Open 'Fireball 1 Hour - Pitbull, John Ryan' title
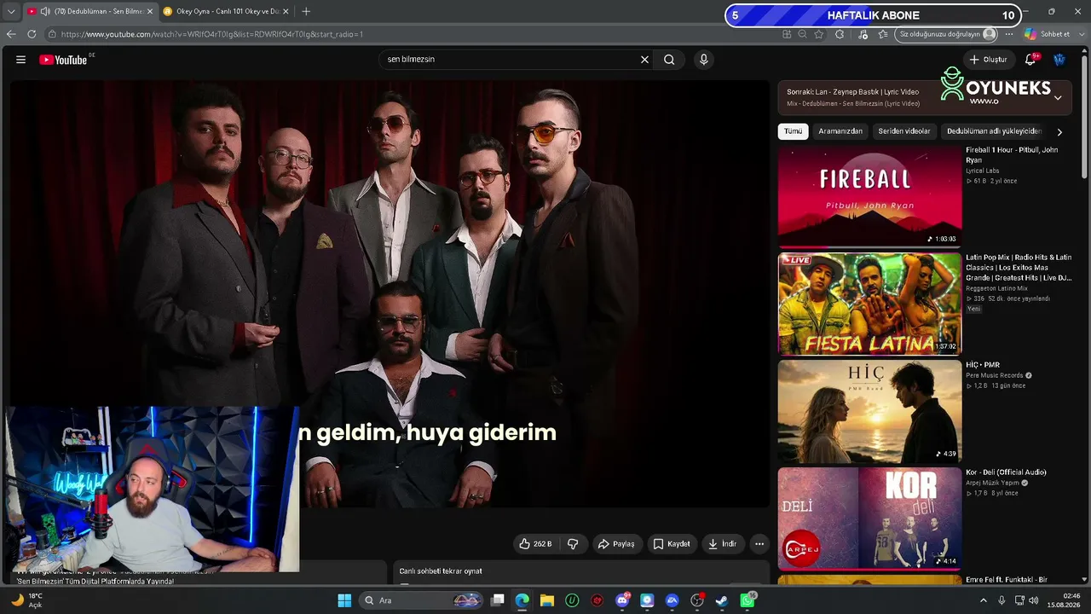Viewport: 1091px width, 614px height. [x=1012, y=154]
